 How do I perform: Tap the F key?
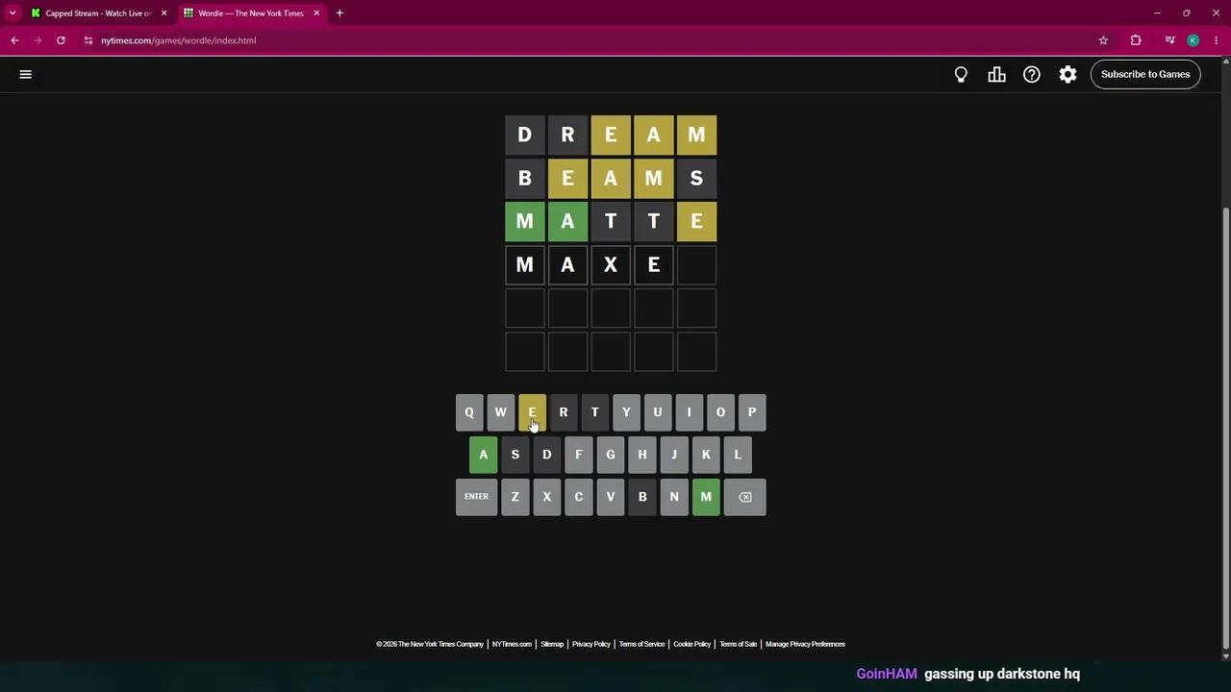click(578, 455)
